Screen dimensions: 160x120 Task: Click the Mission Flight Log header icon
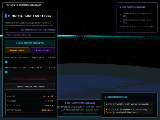click(x=105, y=97)
